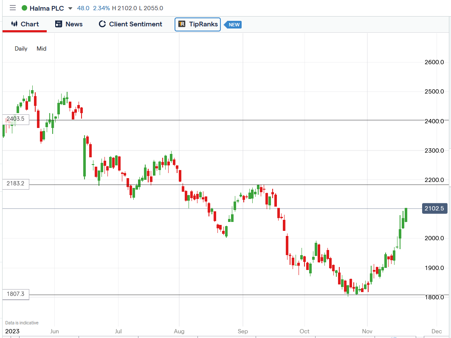Image resolution: width=451 pixels, height=338 pixels.
Task: Click the Jun label on time axis
Action: pos(54,331)
